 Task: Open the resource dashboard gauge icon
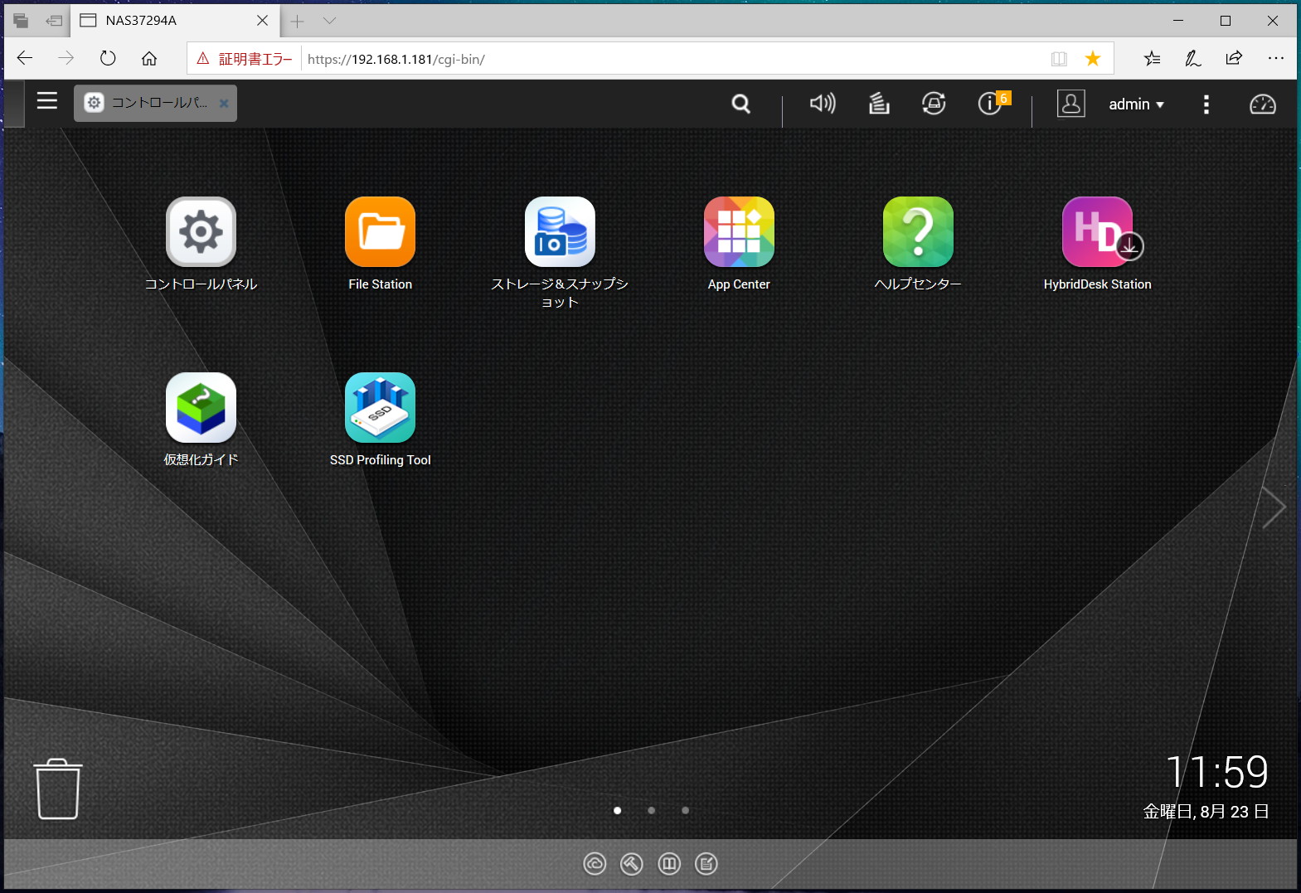click(x=1262, y=104)
